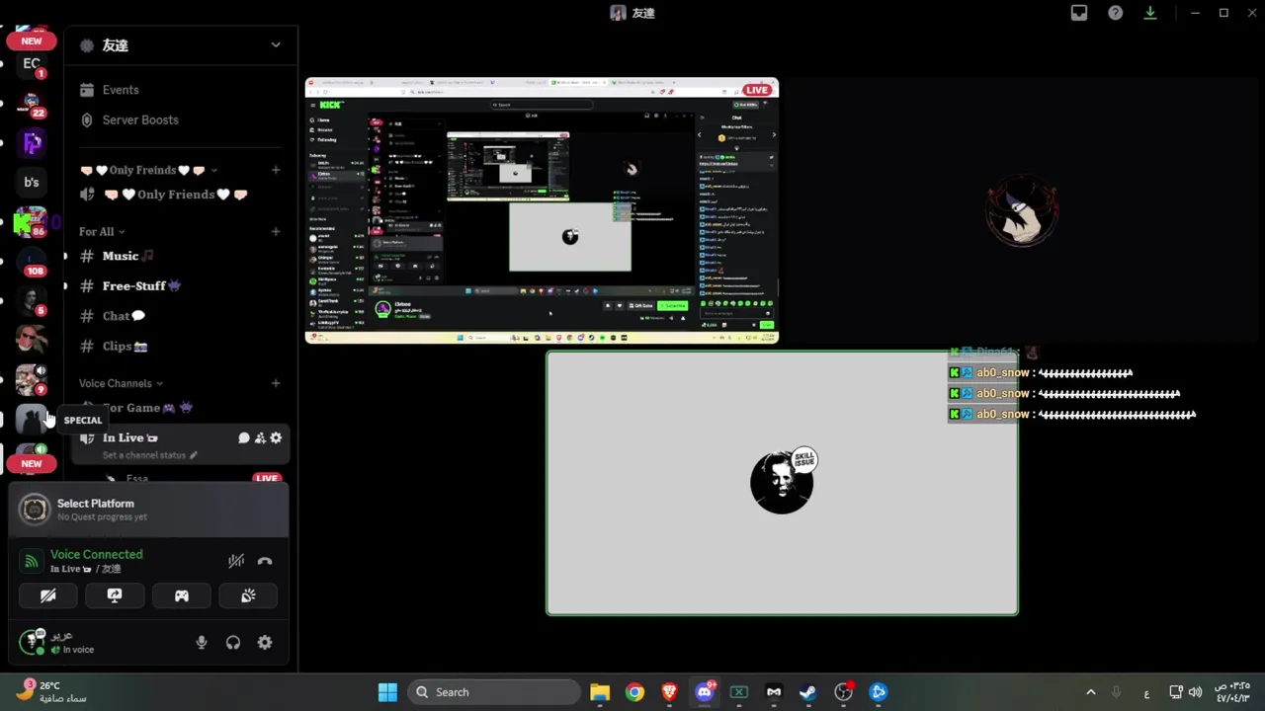This screenshot has height=711, width=1265.
Task: Open server icon with 22 badge
Action: [32, 104]
